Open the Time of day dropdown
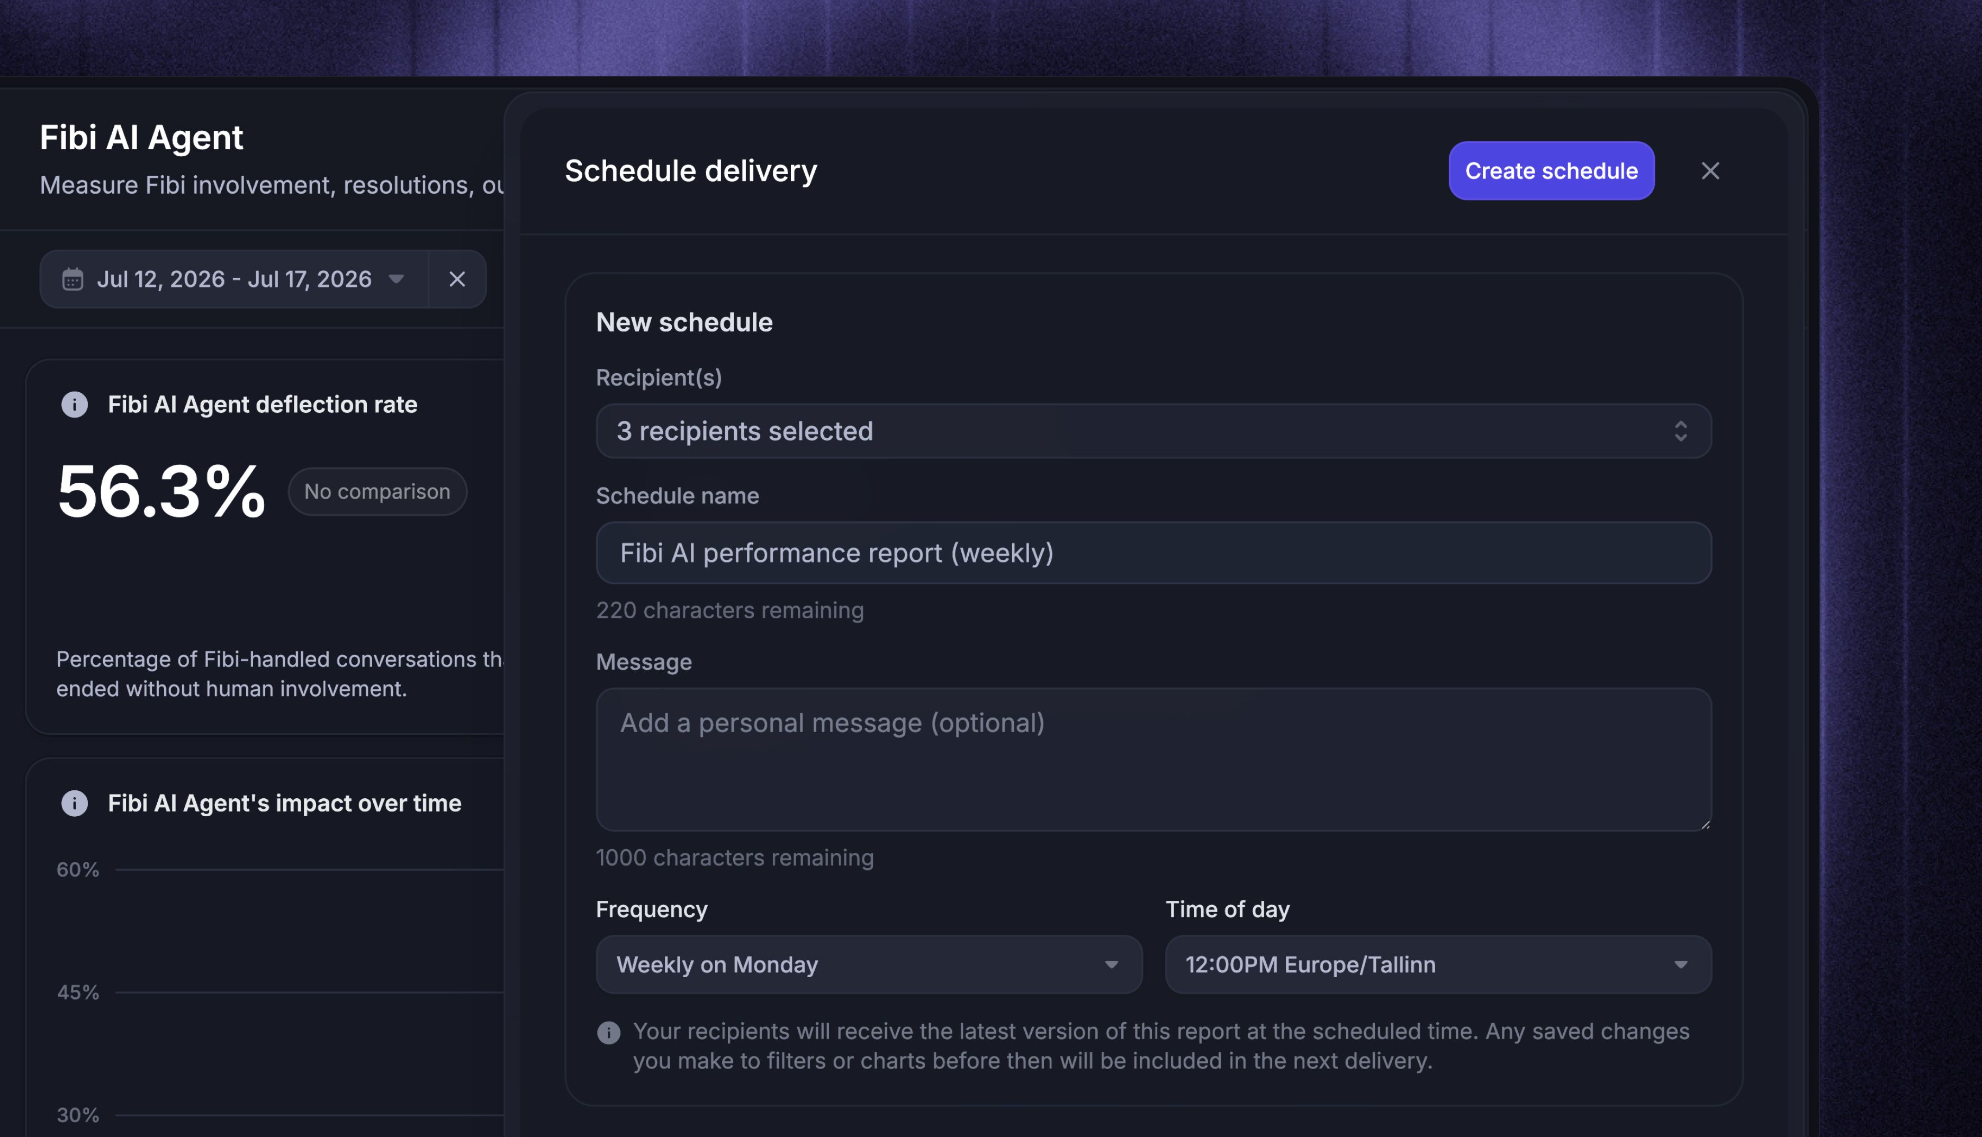The width and height of the screenshot is (1982, 1137). [1438, 964]
